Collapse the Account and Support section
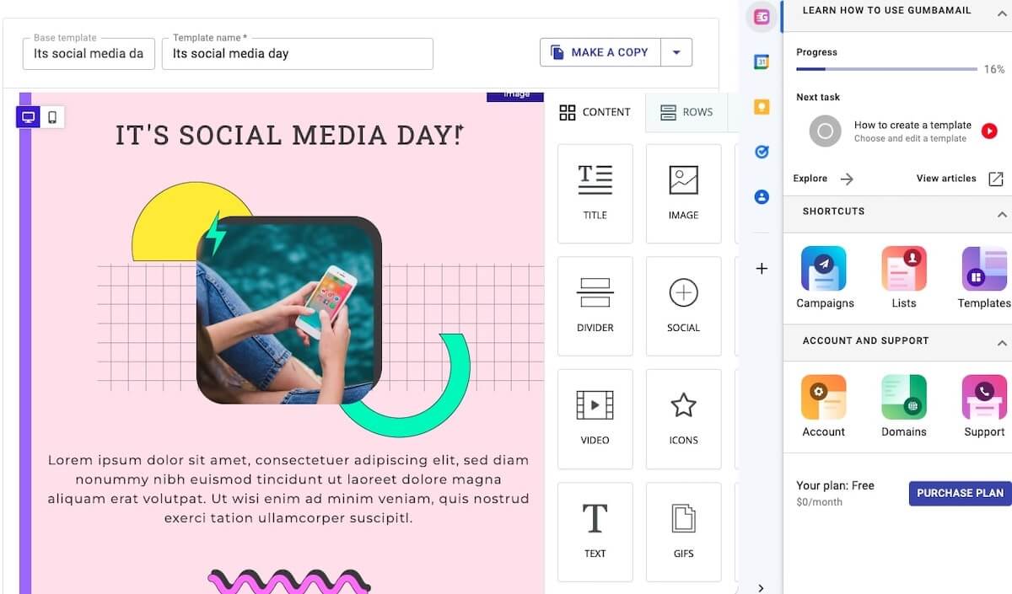Screen dimensions: 1012x594 point(1001,343)
